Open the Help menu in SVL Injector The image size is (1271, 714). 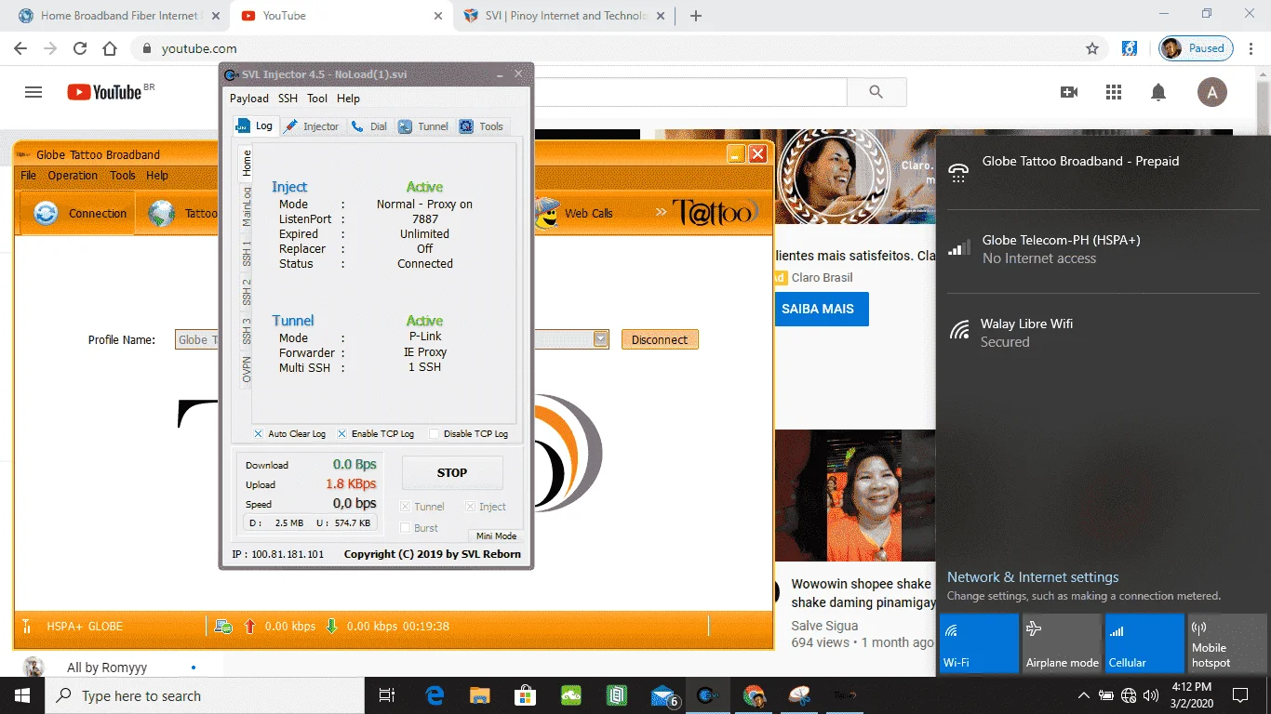point(348,99)
